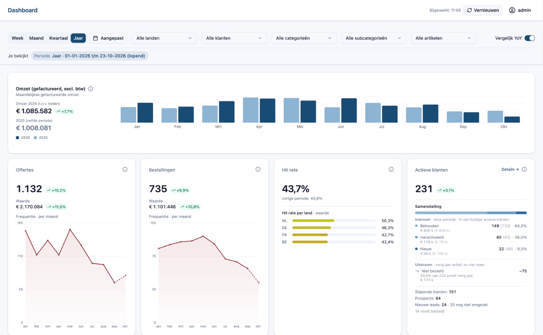Click the Offertes count 1.132

click(29, 189)
